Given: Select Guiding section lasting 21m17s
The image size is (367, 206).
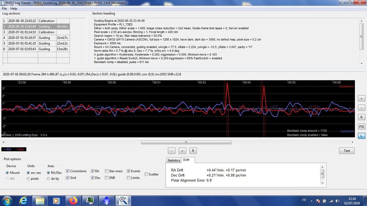Looking at the screenshot, I should 36,38.
